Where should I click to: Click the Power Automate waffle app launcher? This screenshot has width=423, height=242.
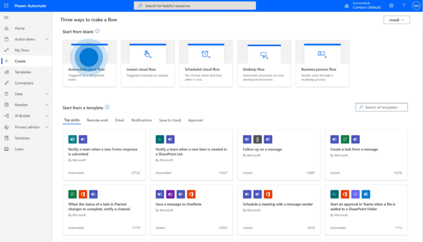5,5
